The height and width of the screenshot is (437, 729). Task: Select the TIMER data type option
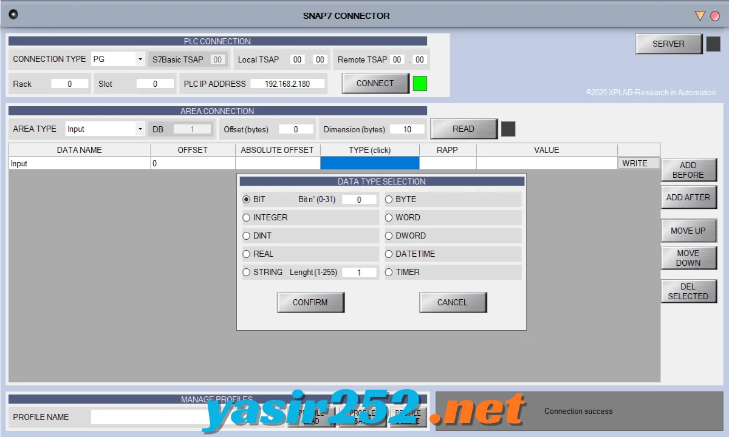tap(389, 272)
